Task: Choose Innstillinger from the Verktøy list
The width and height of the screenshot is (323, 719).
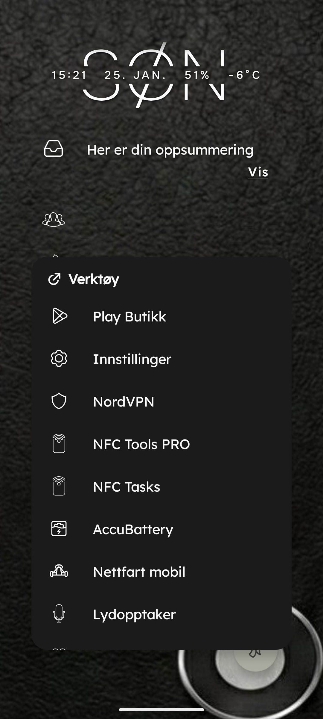Action: (161, 359)
